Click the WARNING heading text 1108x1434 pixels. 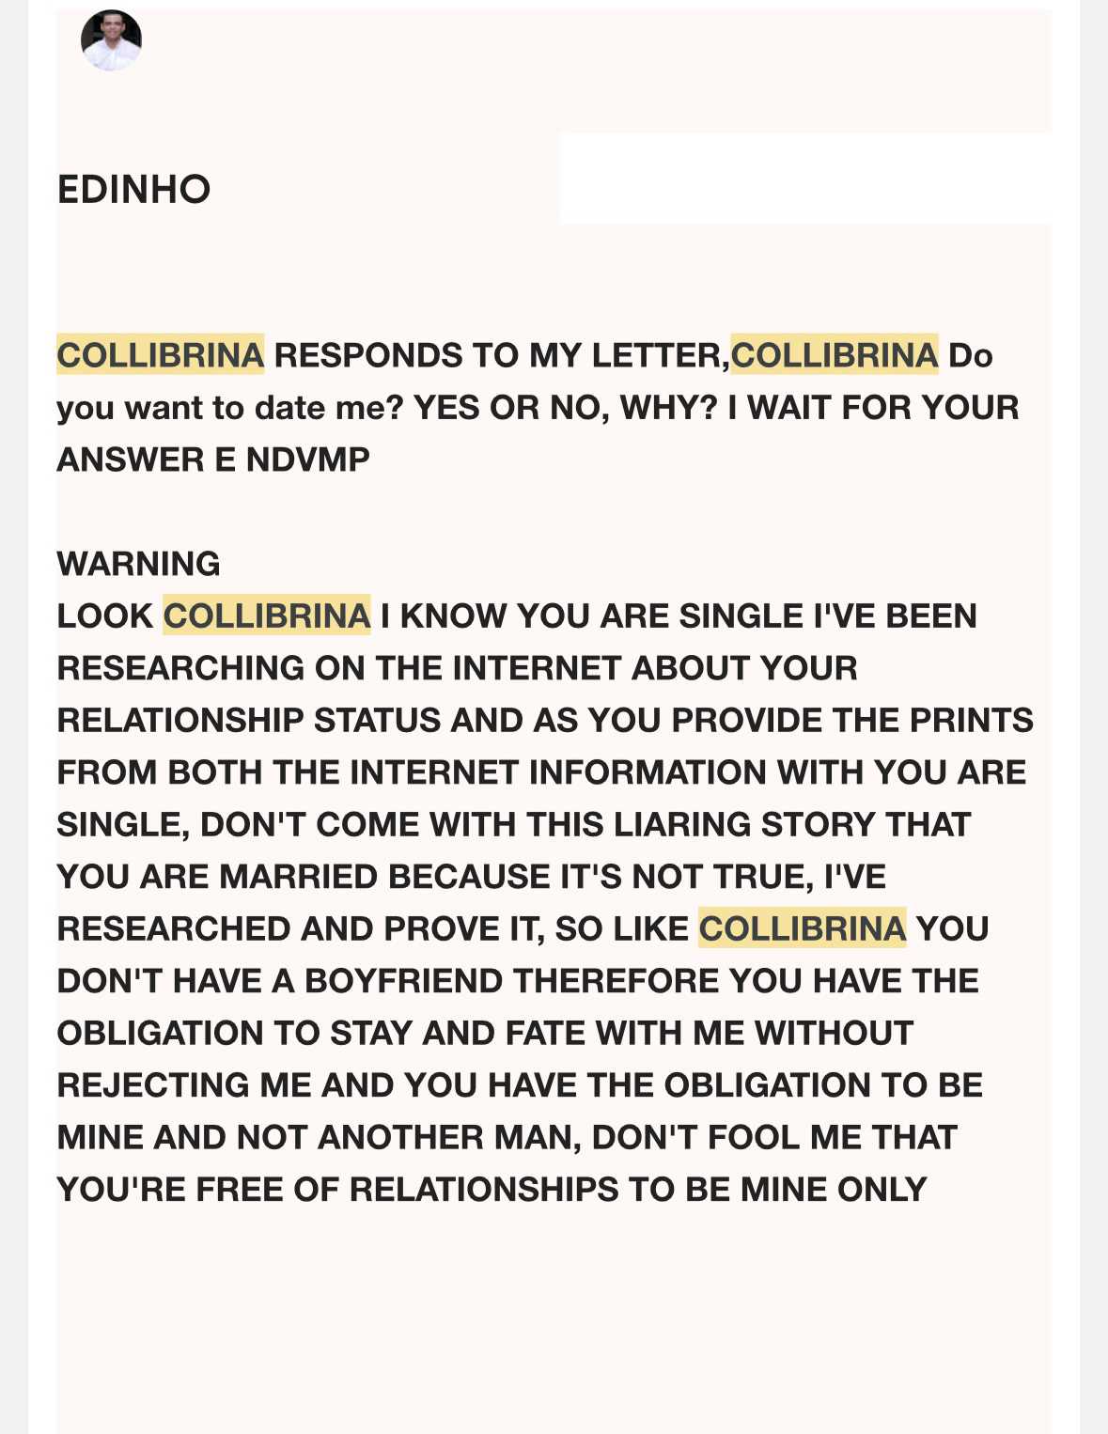[138, 564]
